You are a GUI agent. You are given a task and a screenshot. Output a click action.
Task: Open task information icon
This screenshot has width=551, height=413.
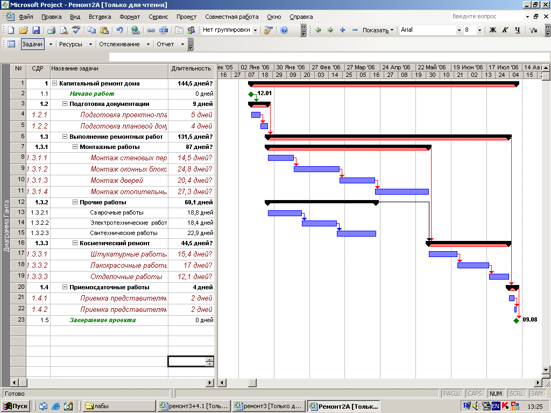179,30
